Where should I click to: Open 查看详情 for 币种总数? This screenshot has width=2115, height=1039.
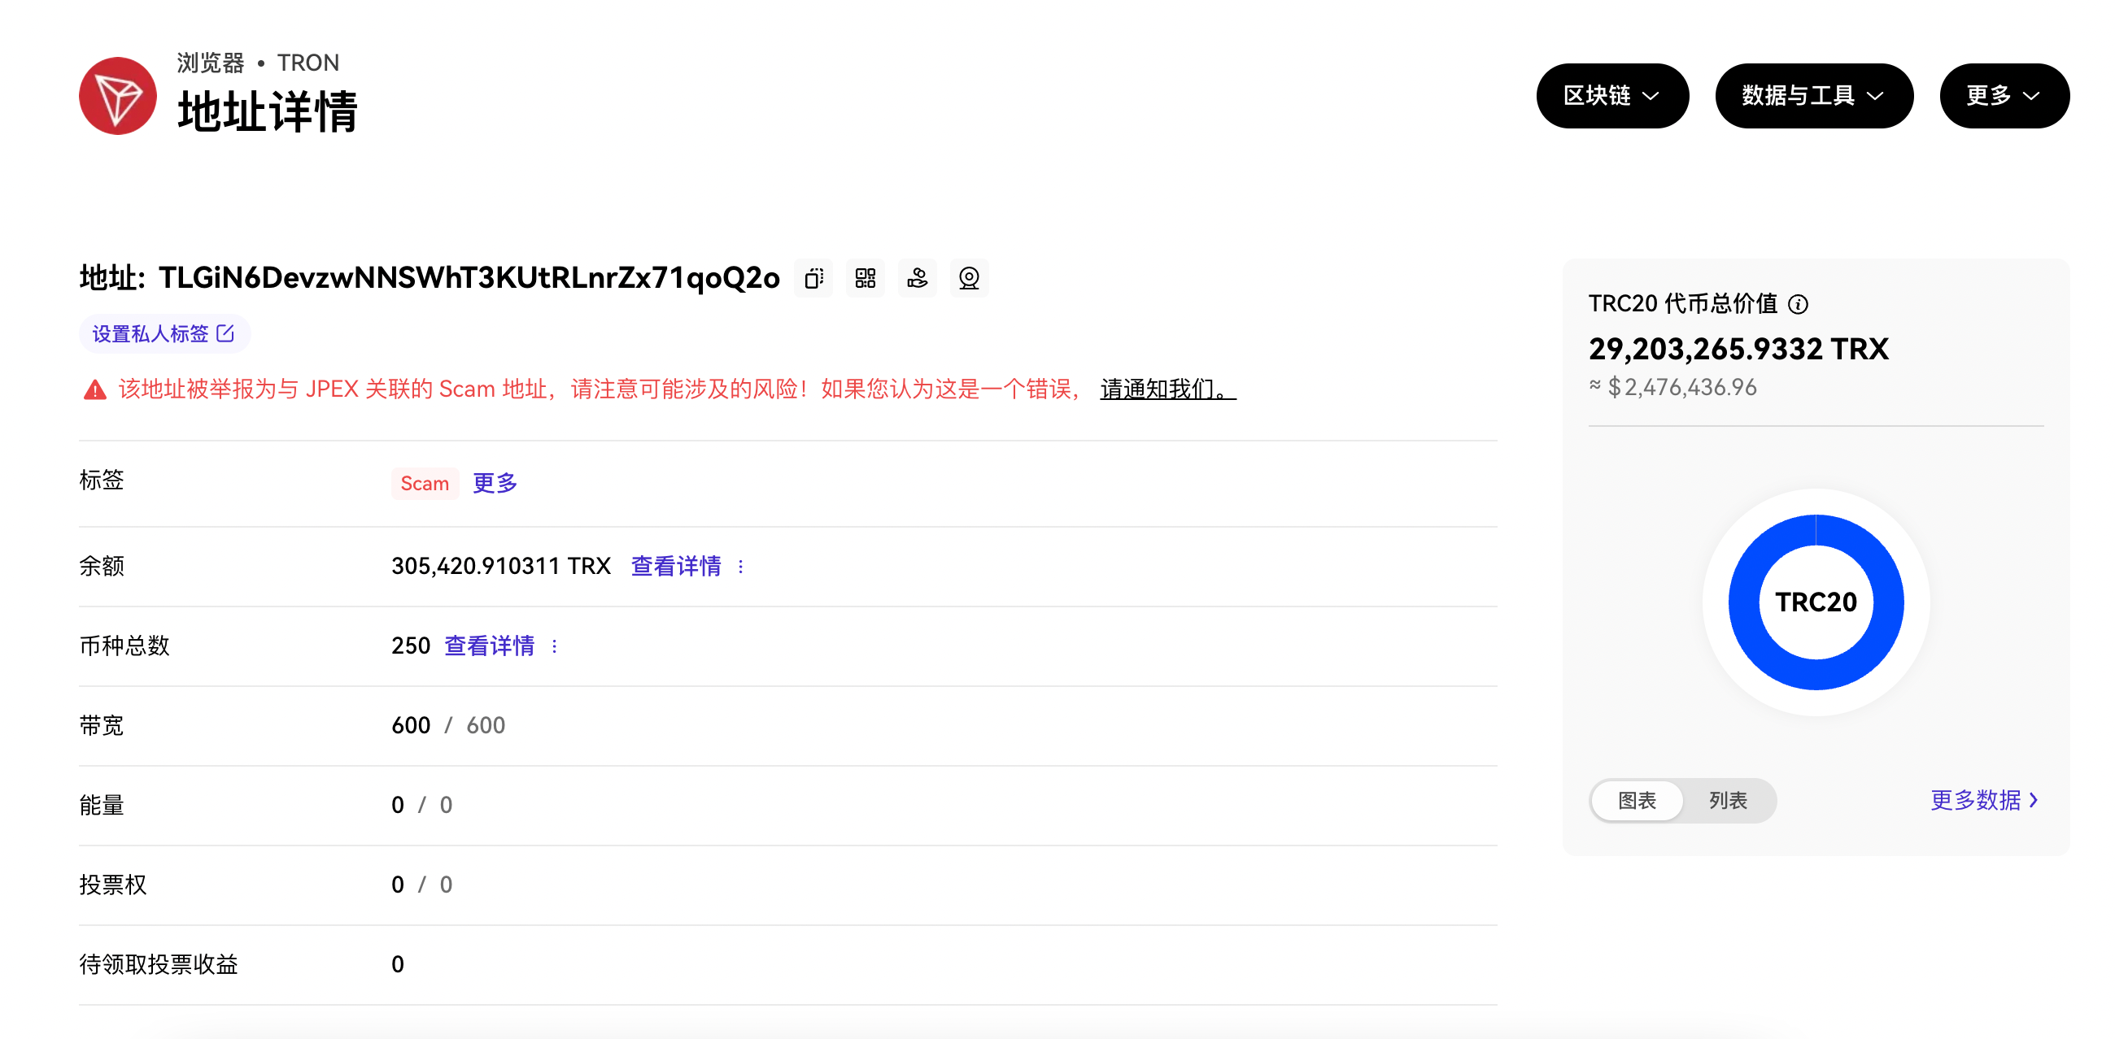click(x=490, y=646)
